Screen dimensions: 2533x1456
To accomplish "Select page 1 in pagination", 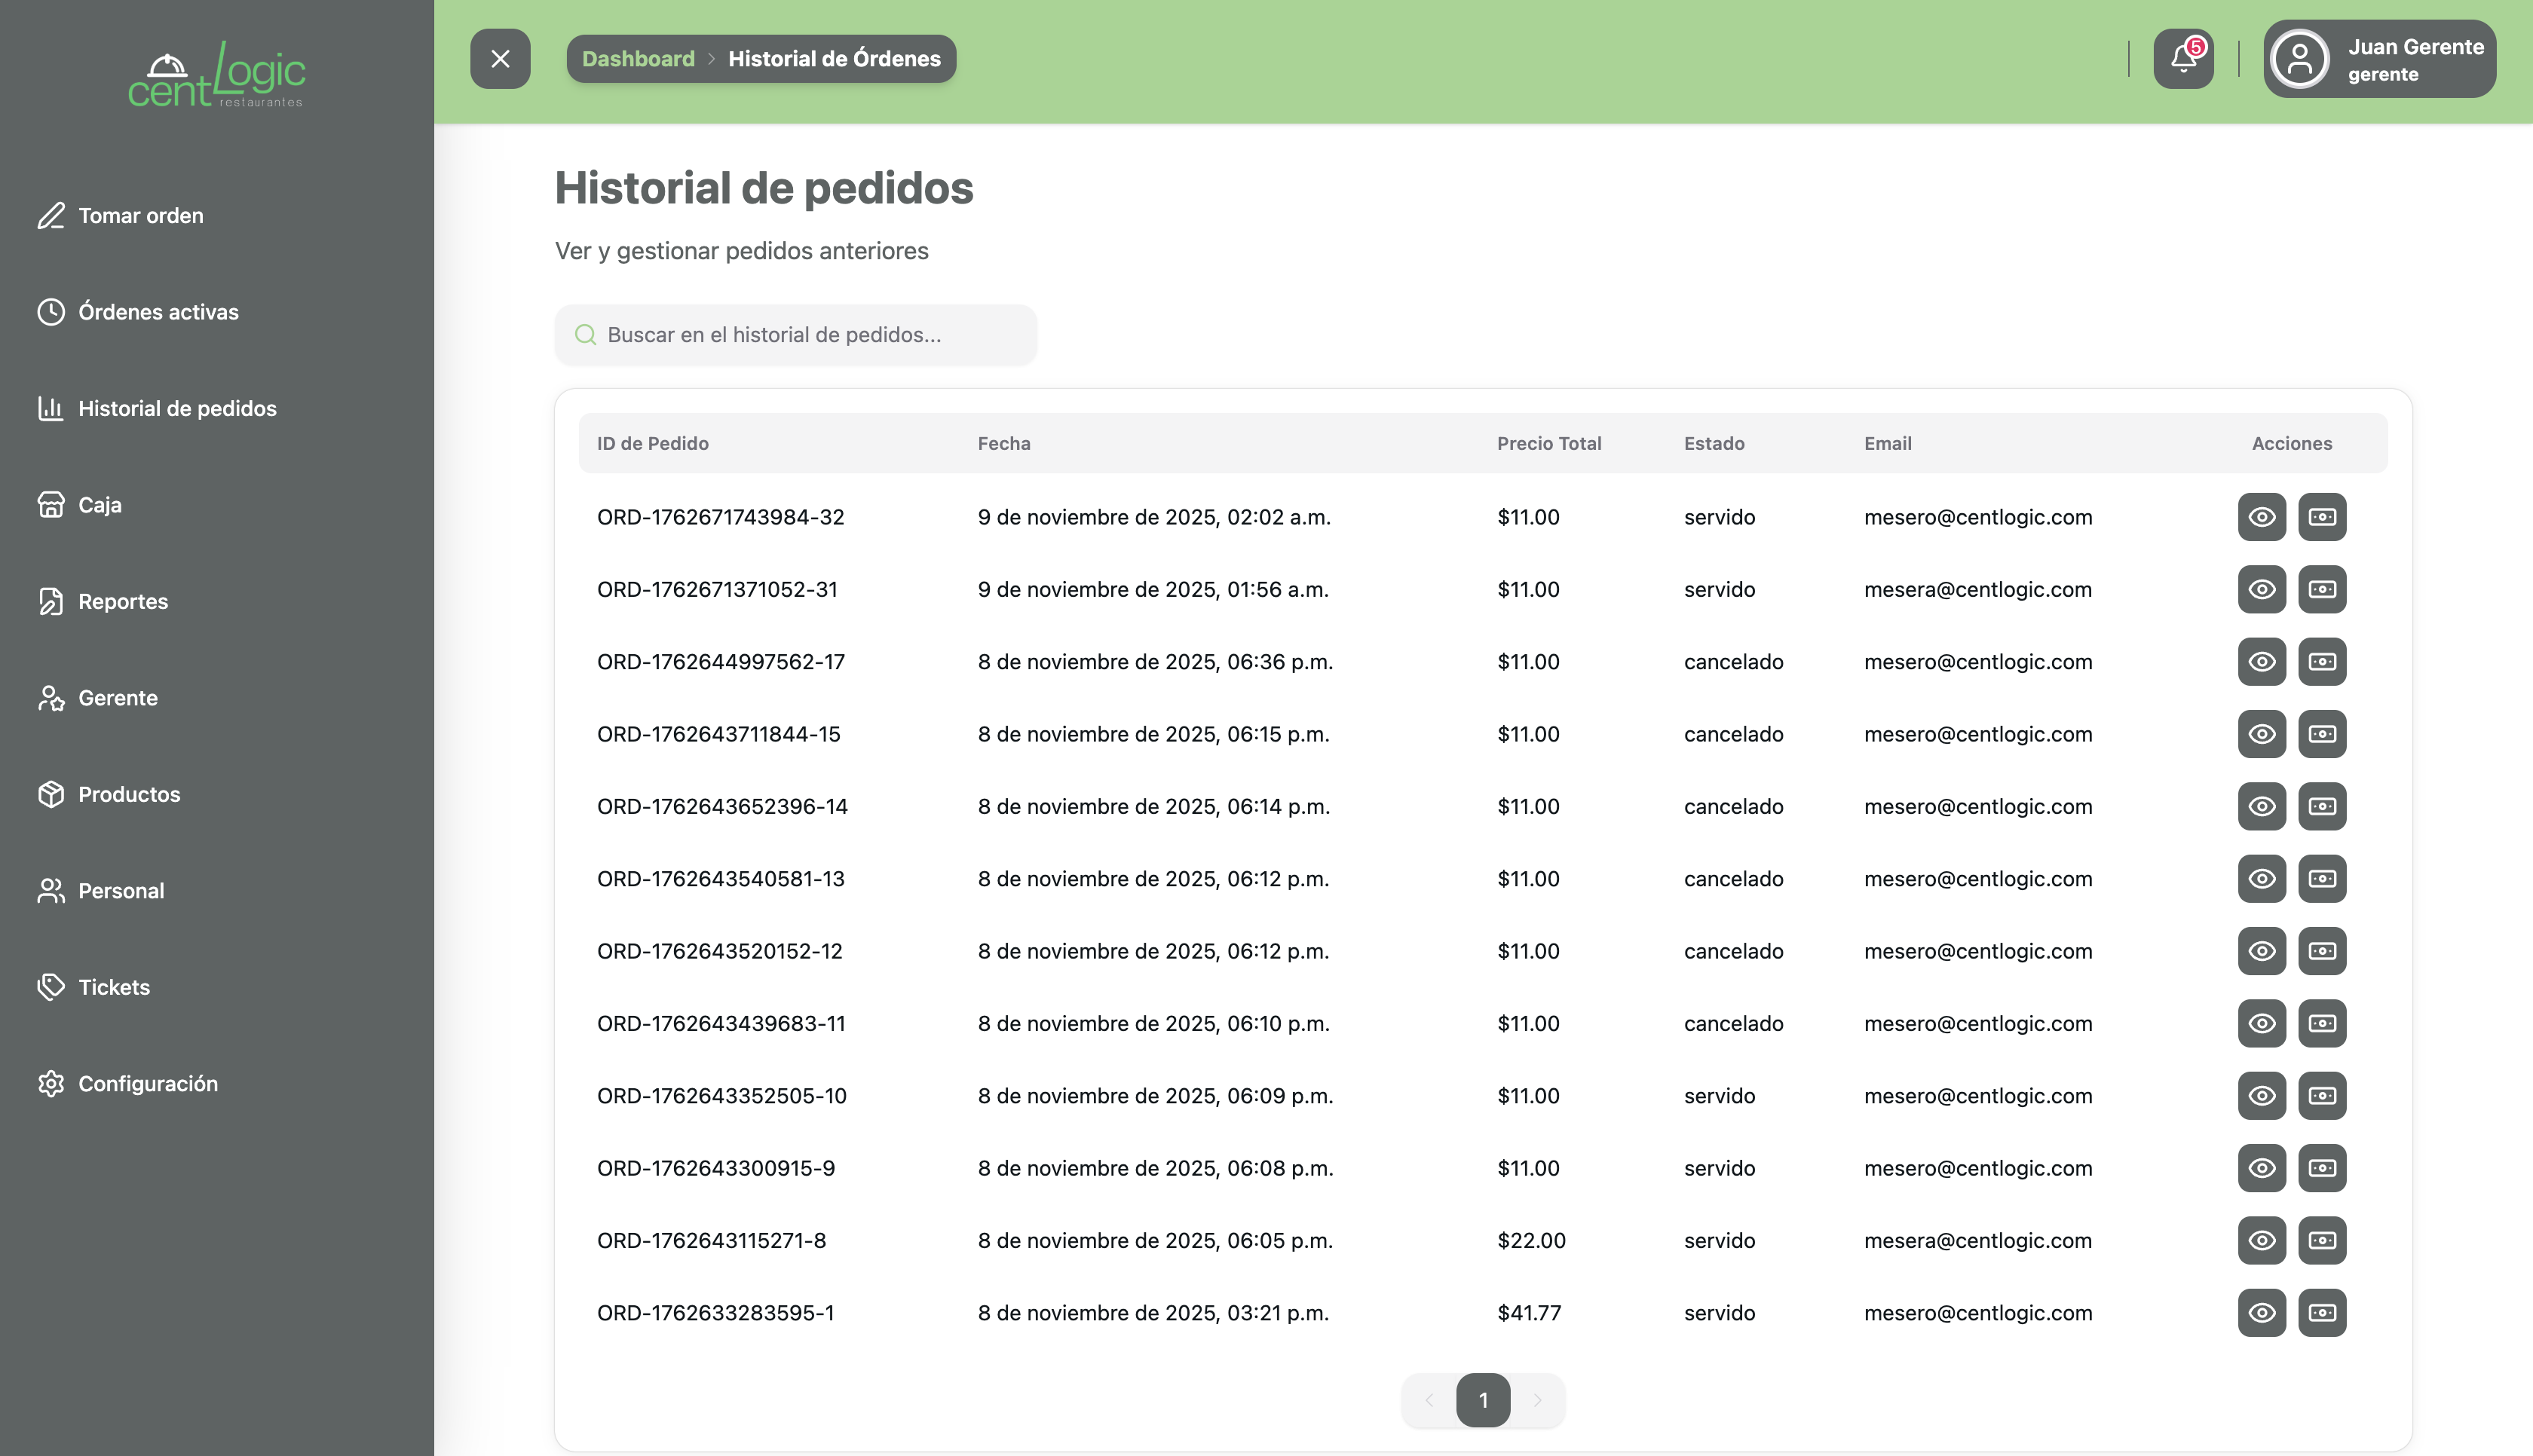I will click(x=1483, y=1400).
